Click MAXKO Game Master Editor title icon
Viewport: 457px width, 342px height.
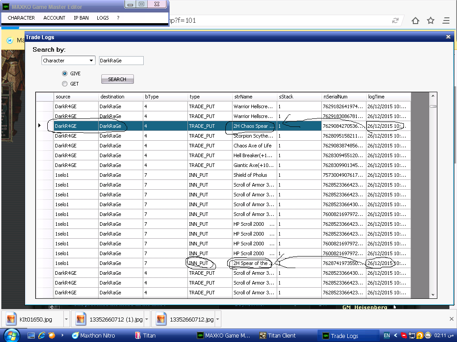6,6
